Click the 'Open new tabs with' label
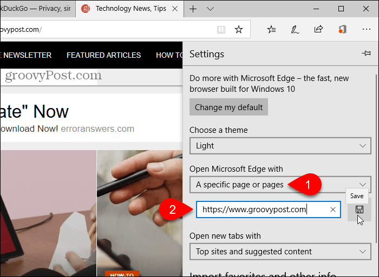Image resolution: width=379 pixels, height=277 pixels. click(x=225, y=235)
